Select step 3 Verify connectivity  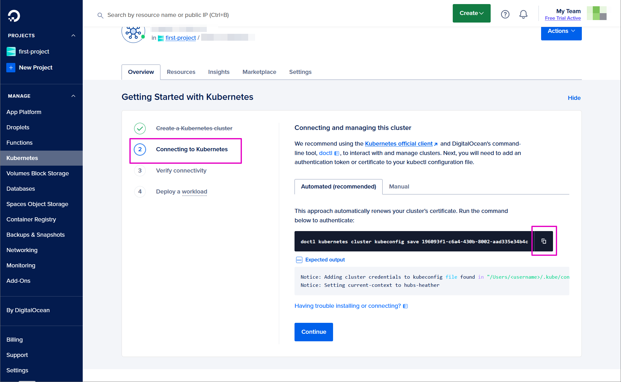coord(181,171)
